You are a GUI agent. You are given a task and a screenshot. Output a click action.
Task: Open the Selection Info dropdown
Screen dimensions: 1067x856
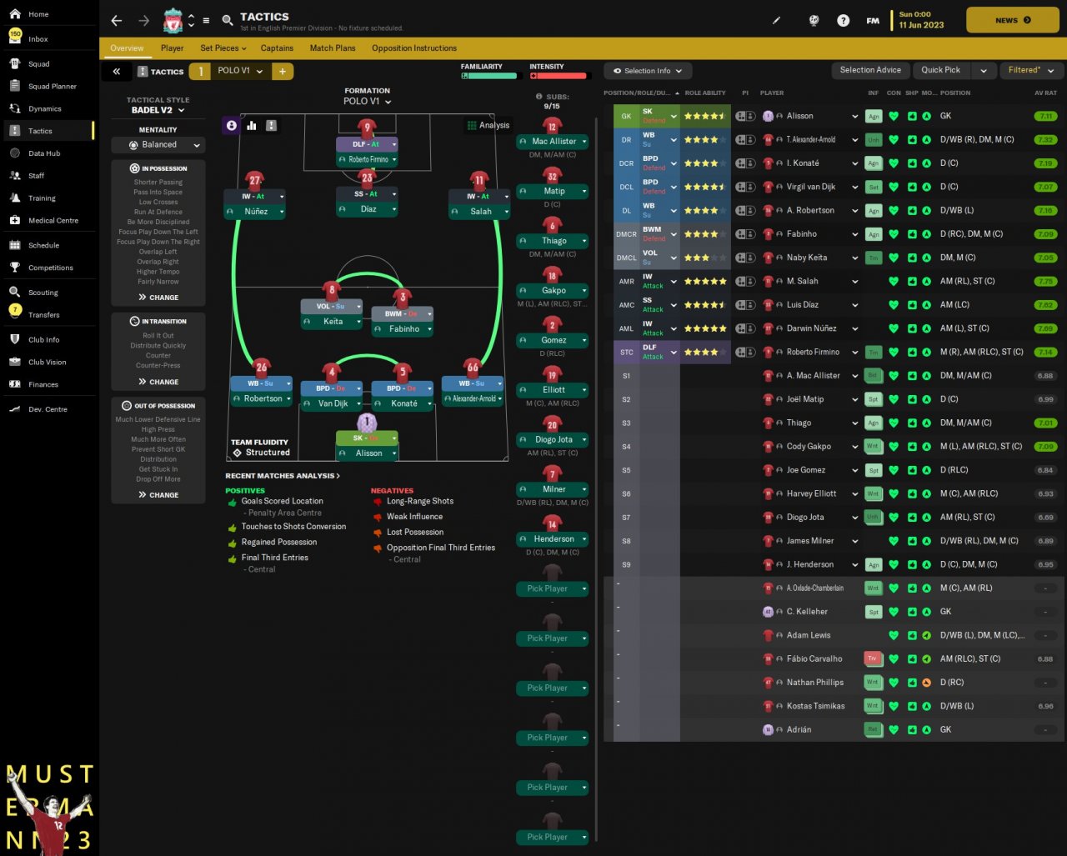click(648, 71)
